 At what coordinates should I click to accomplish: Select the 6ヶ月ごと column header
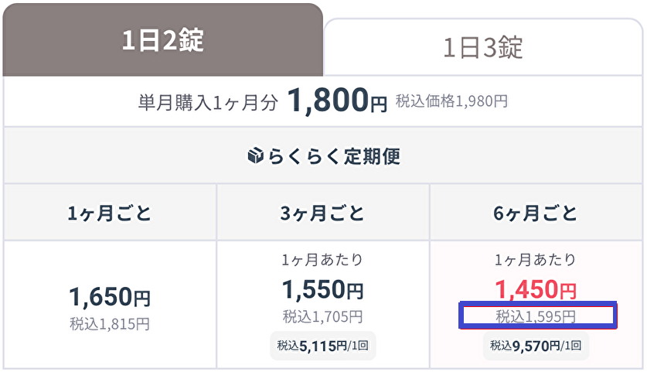[x=536, y=213]
